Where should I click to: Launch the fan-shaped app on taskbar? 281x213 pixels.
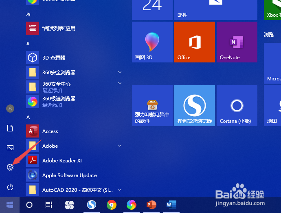[69, 205]
